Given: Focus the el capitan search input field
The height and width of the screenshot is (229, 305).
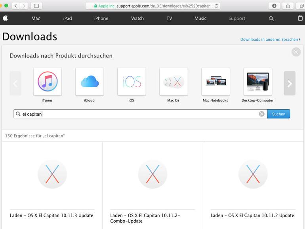Looking at the screenshot, I should click(x=140, y=114).
